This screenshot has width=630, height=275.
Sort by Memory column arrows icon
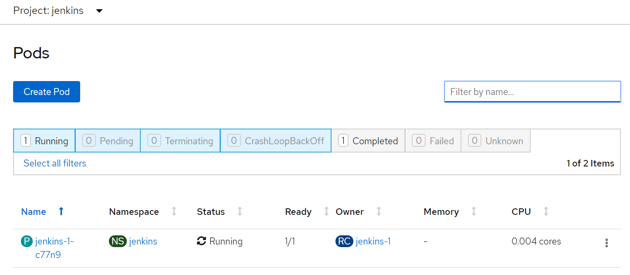(474, 211)
